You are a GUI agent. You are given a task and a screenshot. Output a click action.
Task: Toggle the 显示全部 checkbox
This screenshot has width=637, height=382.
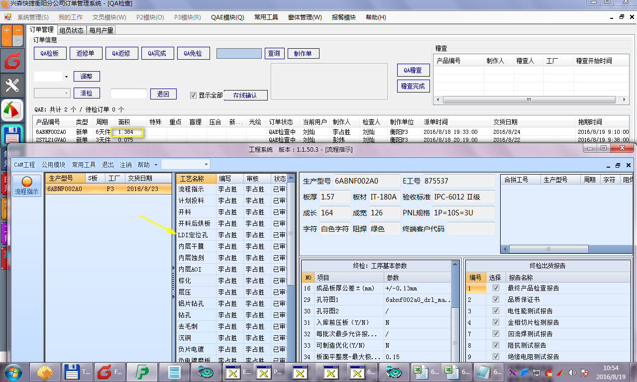coord(194,95)
